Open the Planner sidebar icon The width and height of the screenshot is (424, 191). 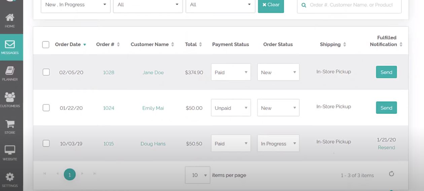point(10,71)
